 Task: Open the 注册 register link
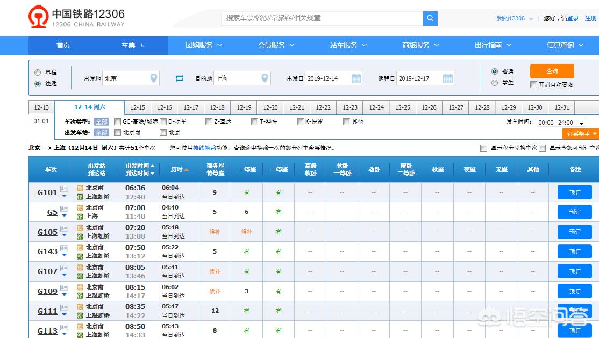[x=590, y=18]
